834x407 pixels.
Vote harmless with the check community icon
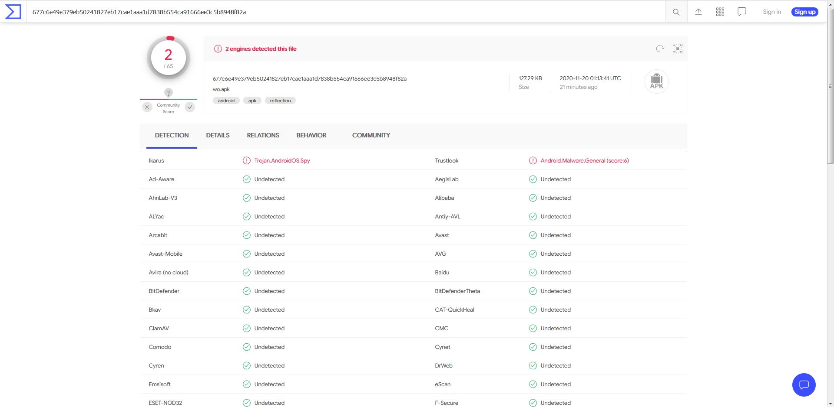[x=190, y=107]
